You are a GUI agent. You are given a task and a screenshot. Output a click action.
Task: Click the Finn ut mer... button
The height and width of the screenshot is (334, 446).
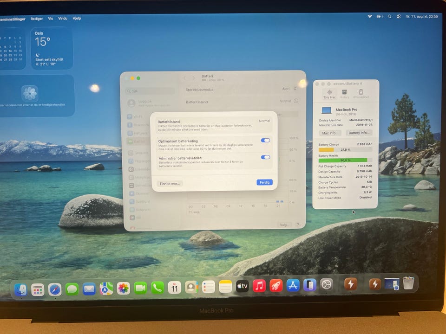coord(170,184)
